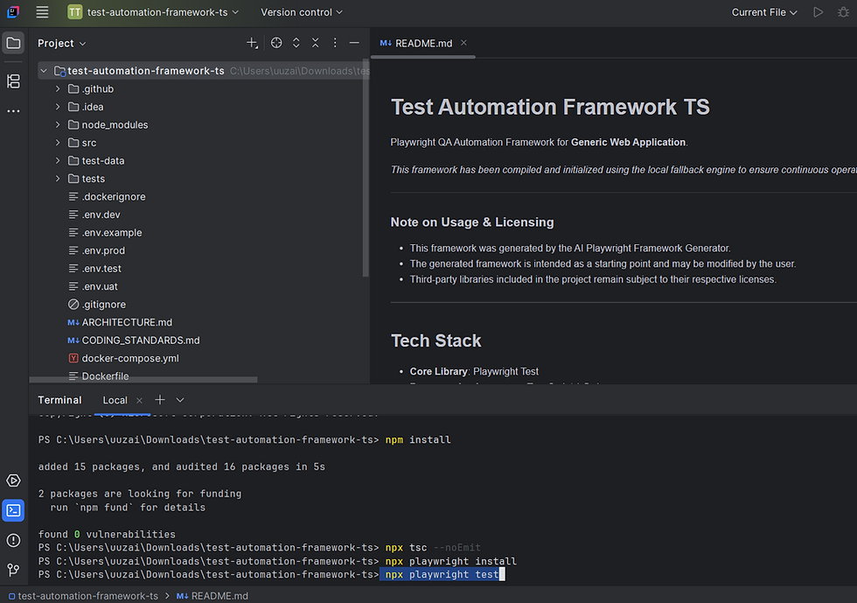Select docker-compose.yml file in tree
The image size is (857, 603).
click(x=123, y=359)
